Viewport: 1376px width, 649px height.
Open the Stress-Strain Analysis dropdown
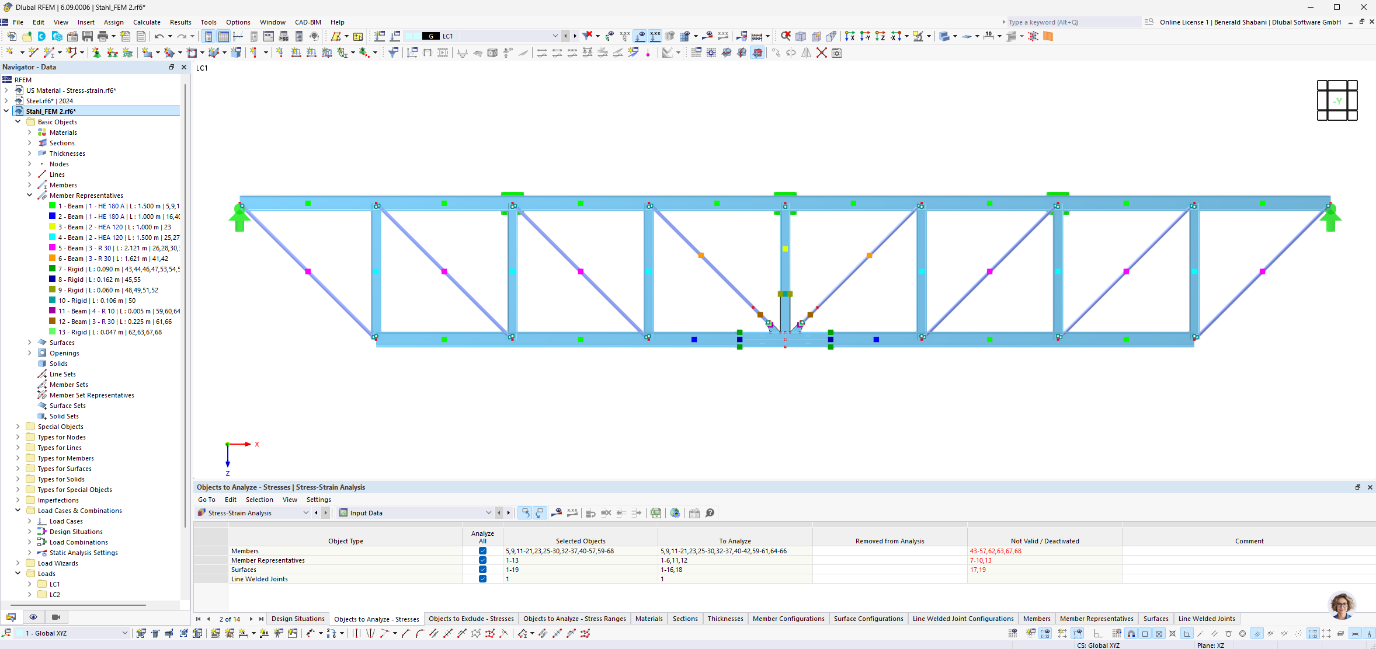click(x=305, y=513)
